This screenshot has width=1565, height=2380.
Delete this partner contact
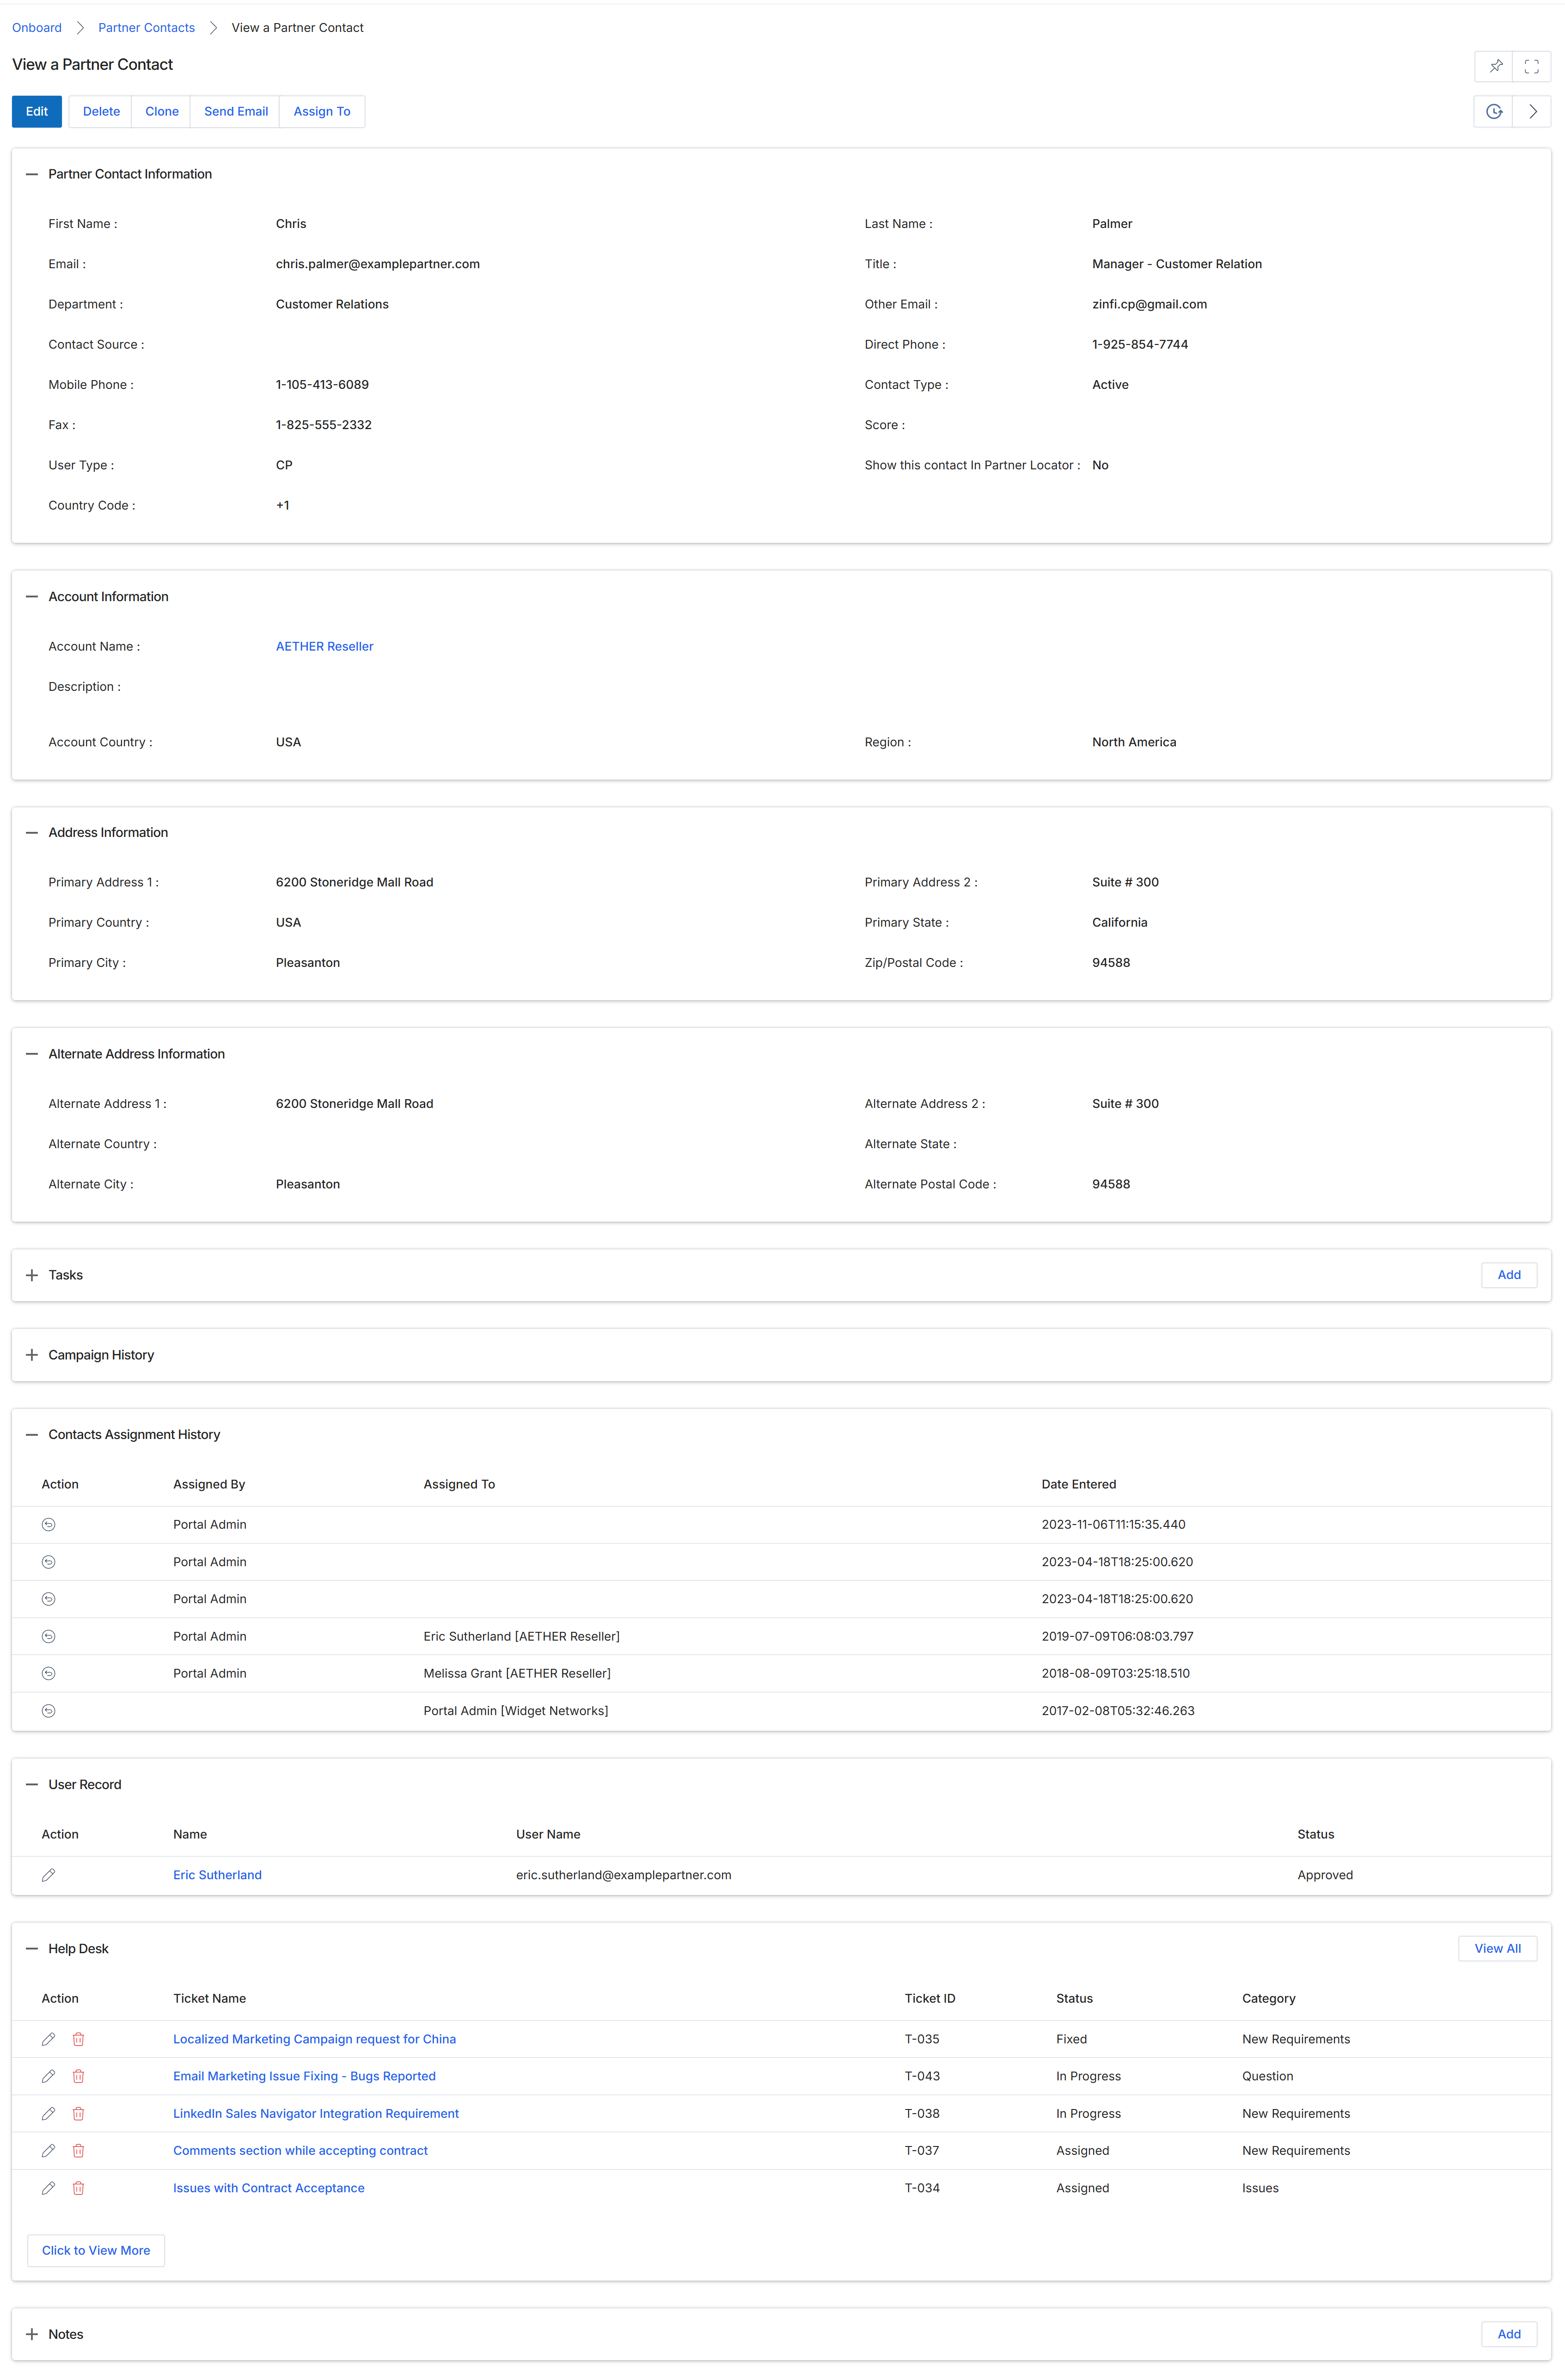[101, 111]
